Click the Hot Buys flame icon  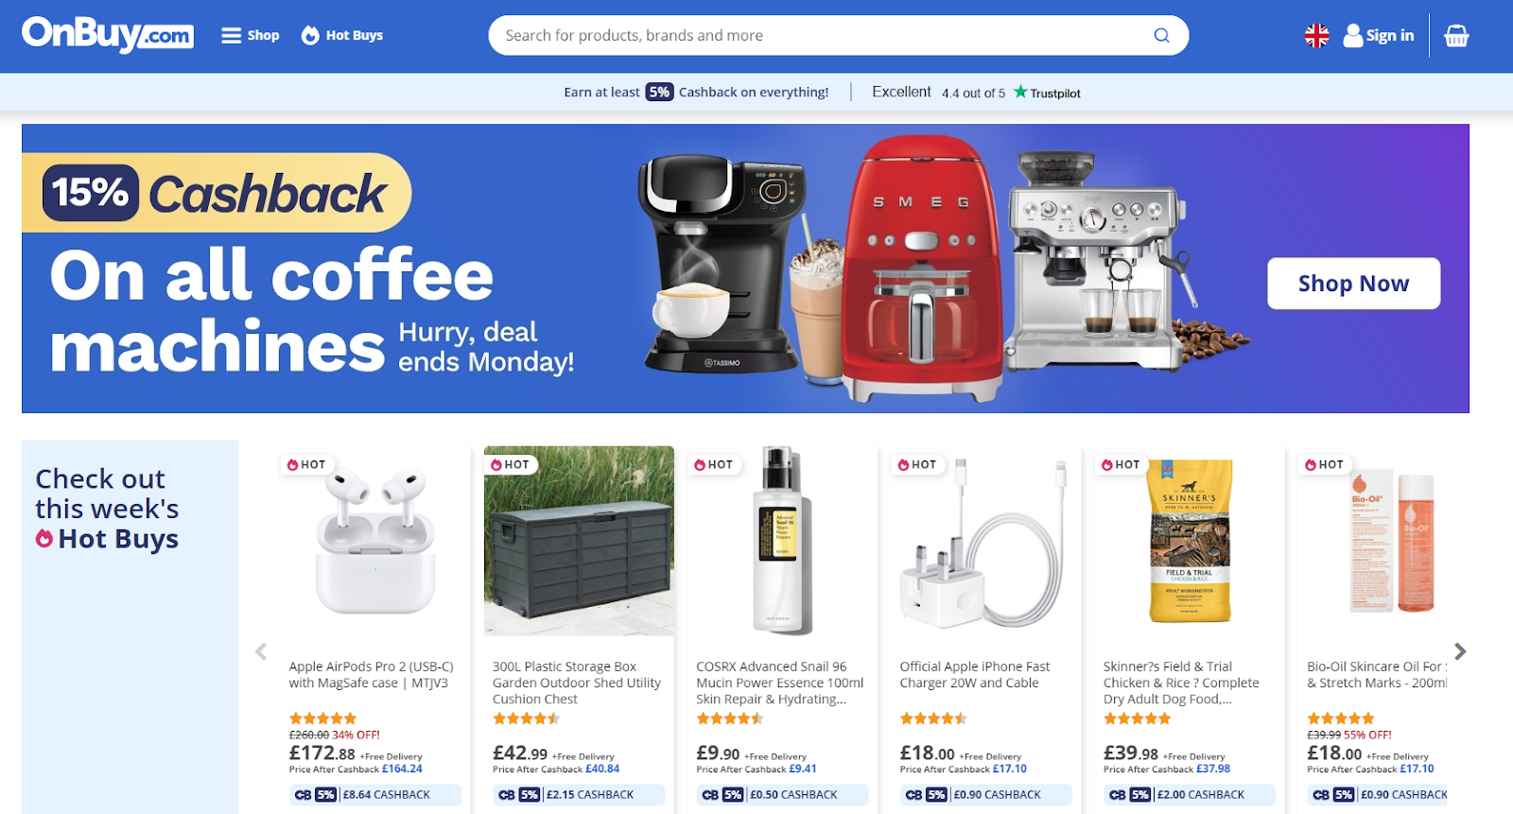(x=310, y=36)
